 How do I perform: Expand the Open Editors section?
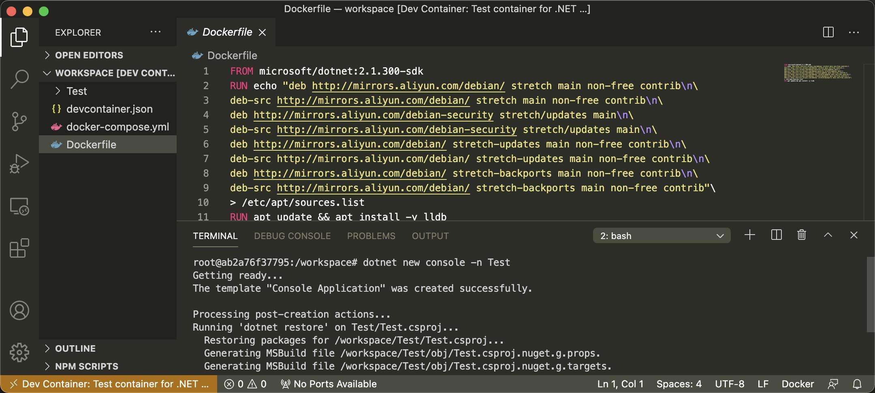coord(108,55)
